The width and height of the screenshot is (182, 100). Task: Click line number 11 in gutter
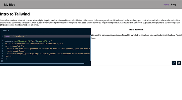pyautogui.click(x=2, y=61)
